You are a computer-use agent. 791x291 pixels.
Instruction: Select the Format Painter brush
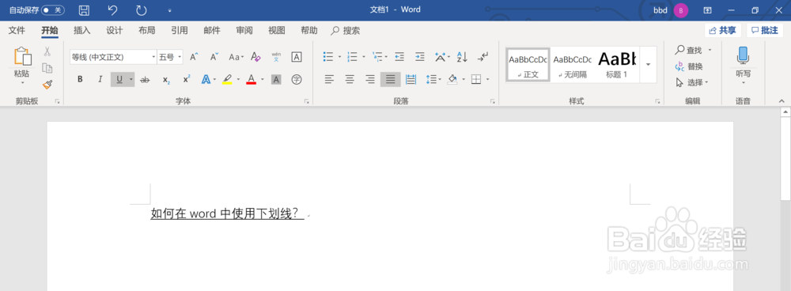pos(47,85)
